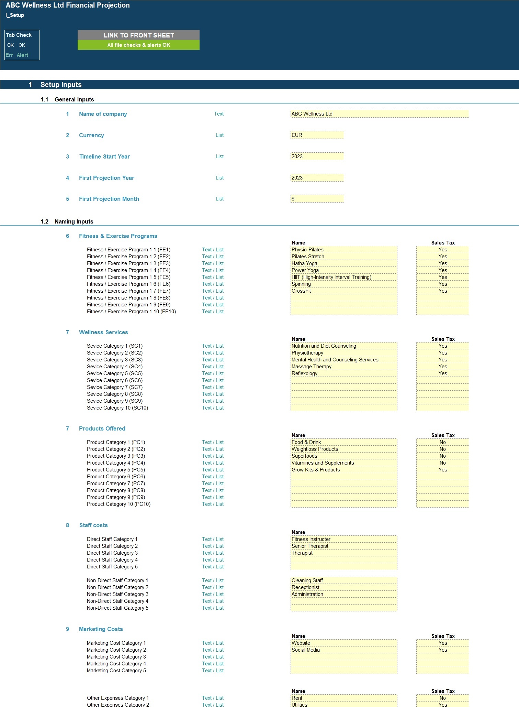Click the 'Name of company' label
519x707 pixels.
point(103,114)
